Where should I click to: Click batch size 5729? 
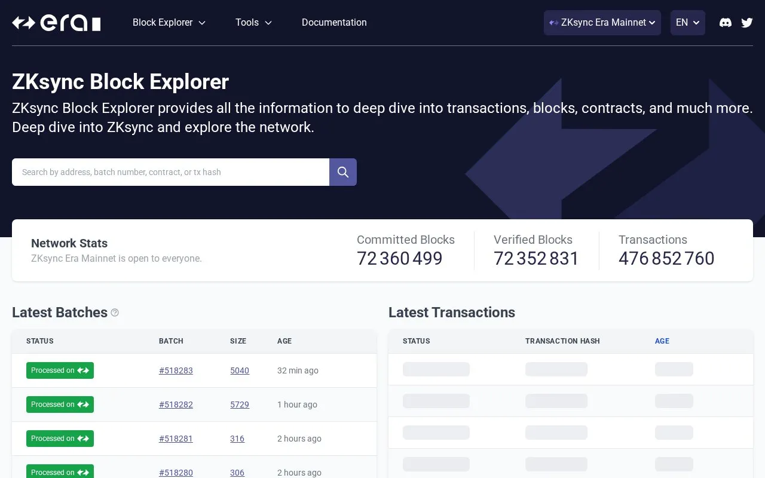[240, 405]
